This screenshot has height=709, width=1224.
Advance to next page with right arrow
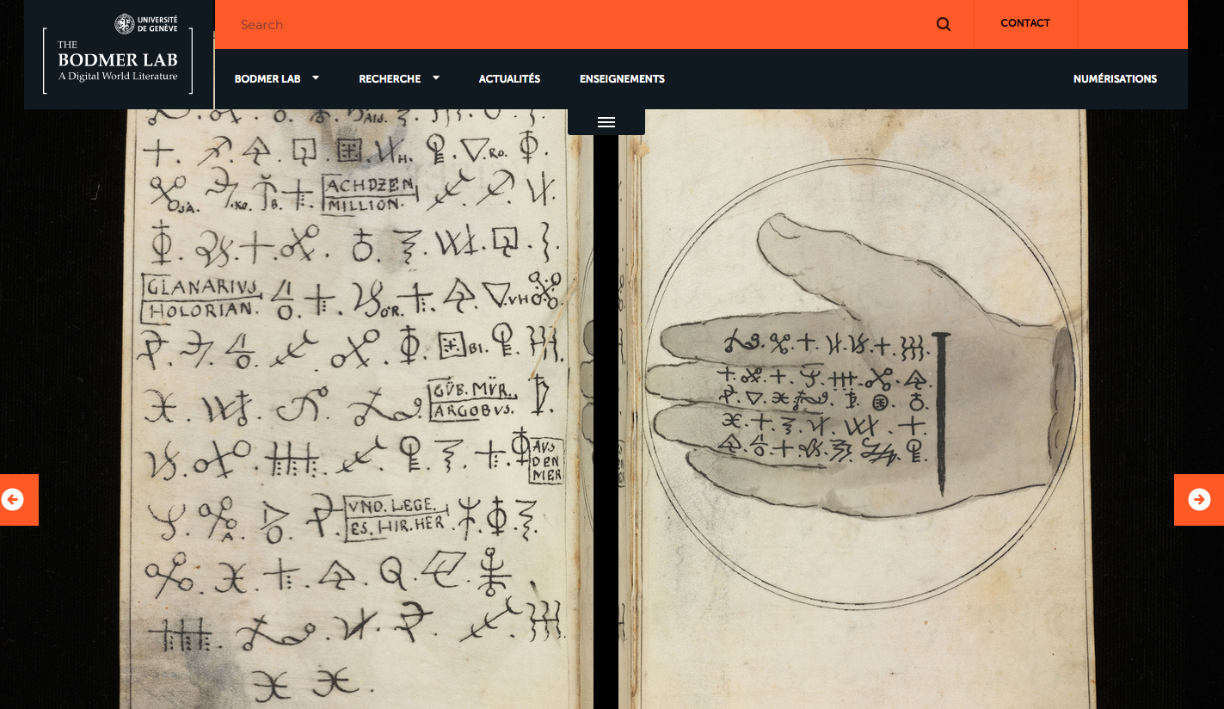pyautogui.click(x=1198, y=500)
